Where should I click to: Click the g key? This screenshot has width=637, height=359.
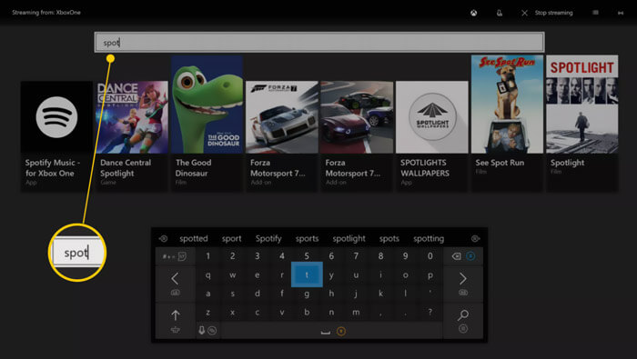pos(307,294)
